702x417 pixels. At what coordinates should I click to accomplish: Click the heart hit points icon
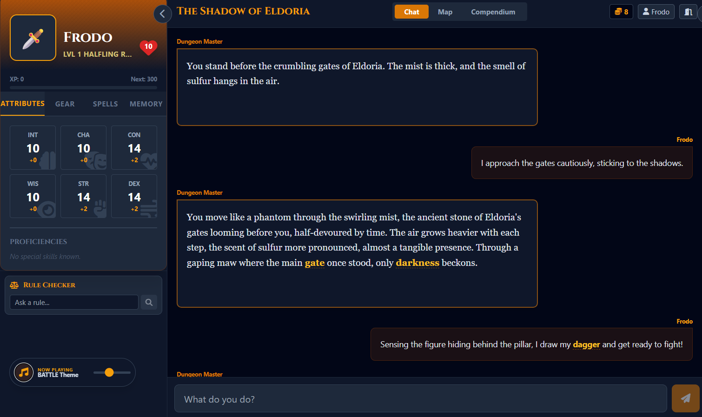[148, 47]
